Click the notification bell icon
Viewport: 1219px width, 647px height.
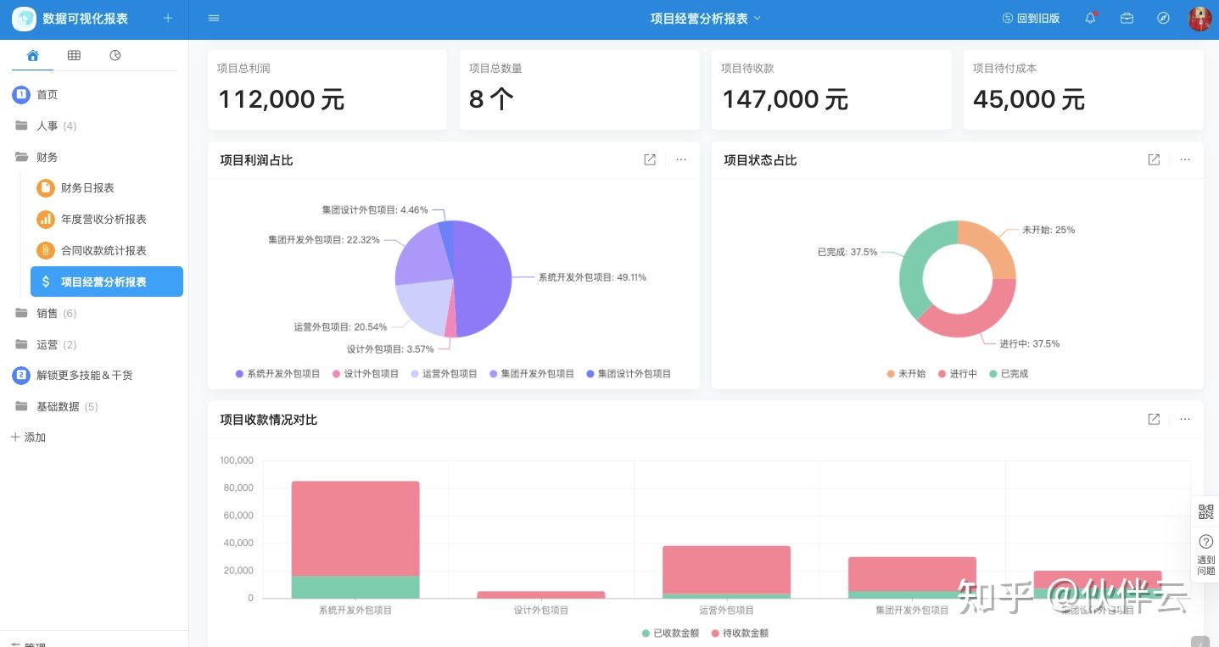point(1091,18)
